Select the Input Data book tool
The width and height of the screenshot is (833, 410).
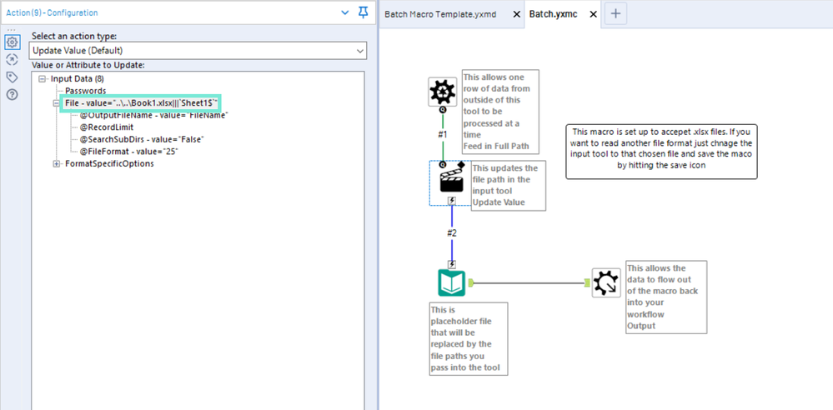(451, 282)
